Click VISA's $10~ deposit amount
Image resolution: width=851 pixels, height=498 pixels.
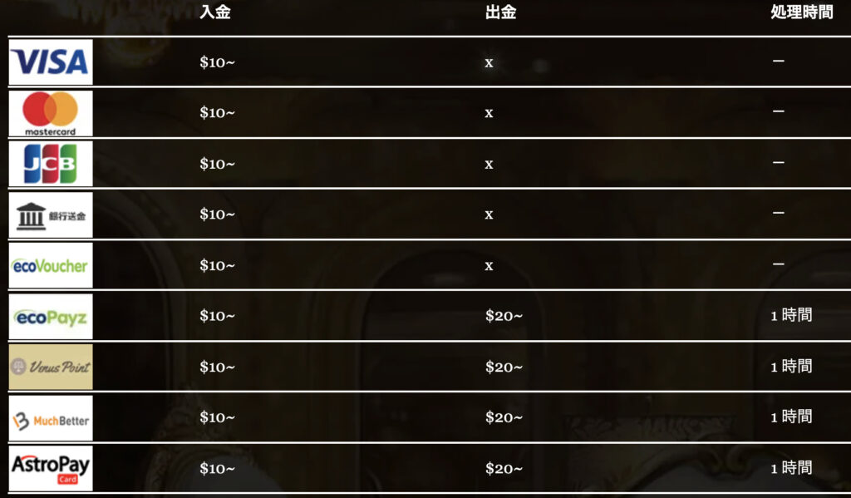[x=217, y=62]
